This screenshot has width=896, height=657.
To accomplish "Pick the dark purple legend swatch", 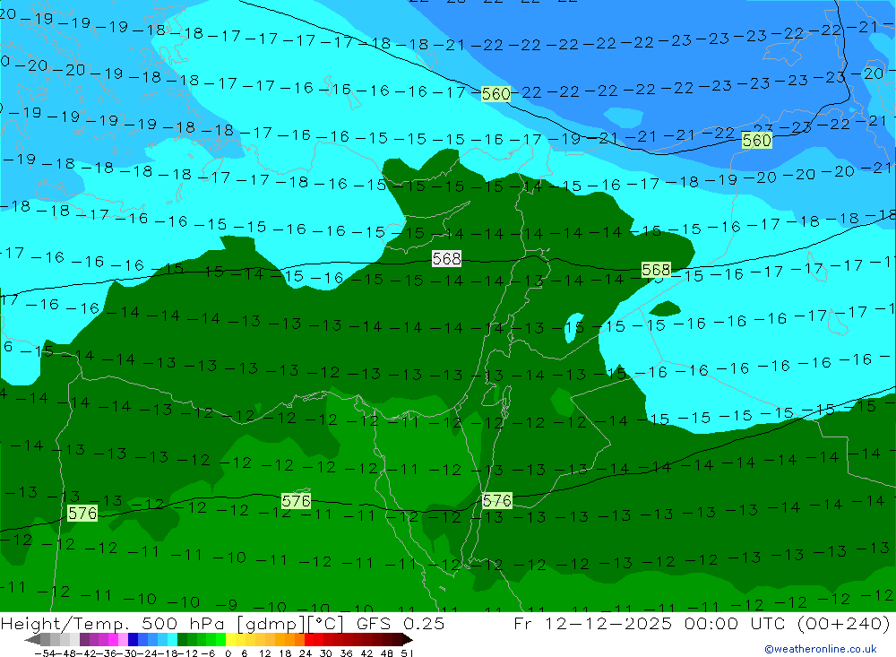I will point(84,640).
